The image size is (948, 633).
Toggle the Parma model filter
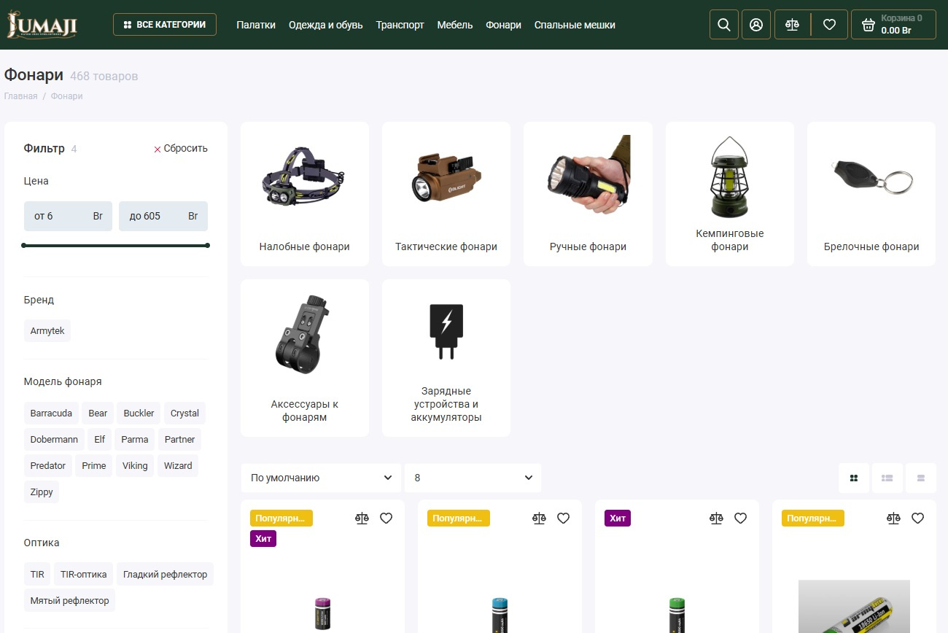[x=135, y=440]
